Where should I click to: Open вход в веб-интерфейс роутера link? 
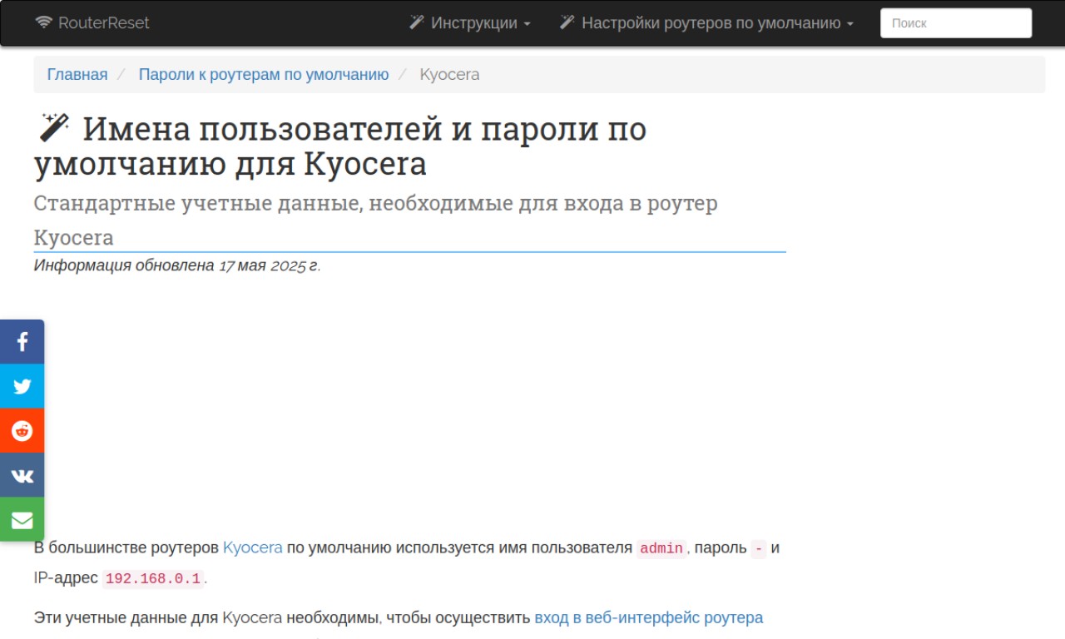[x=649, y=617]
